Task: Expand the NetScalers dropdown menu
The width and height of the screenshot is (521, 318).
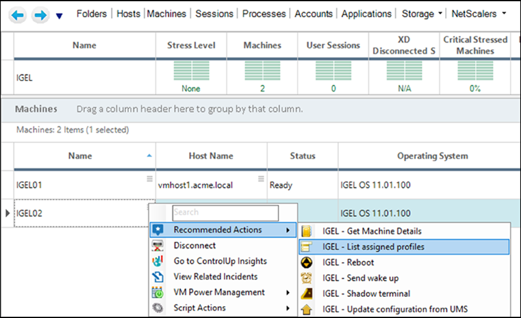Action: (x=504, y=14)
